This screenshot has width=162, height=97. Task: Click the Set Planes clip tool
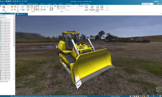pyautogui.click(x=4, y=8)
